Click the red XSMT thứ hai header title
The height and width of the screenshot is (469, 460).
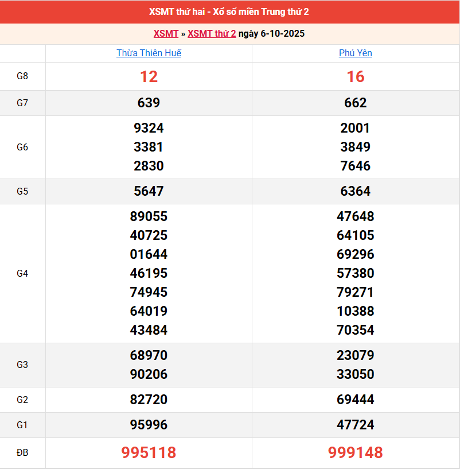point(229,12)
